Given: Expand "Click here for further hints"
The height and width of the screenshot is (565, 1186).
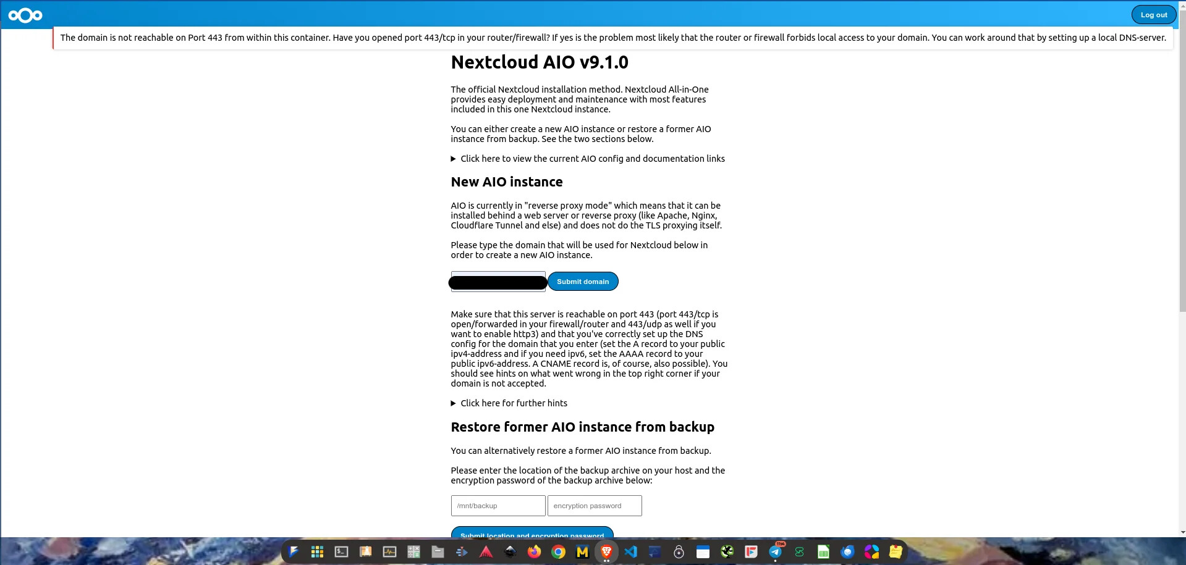Looking at the screenshot, I should [x=509, y=403].
